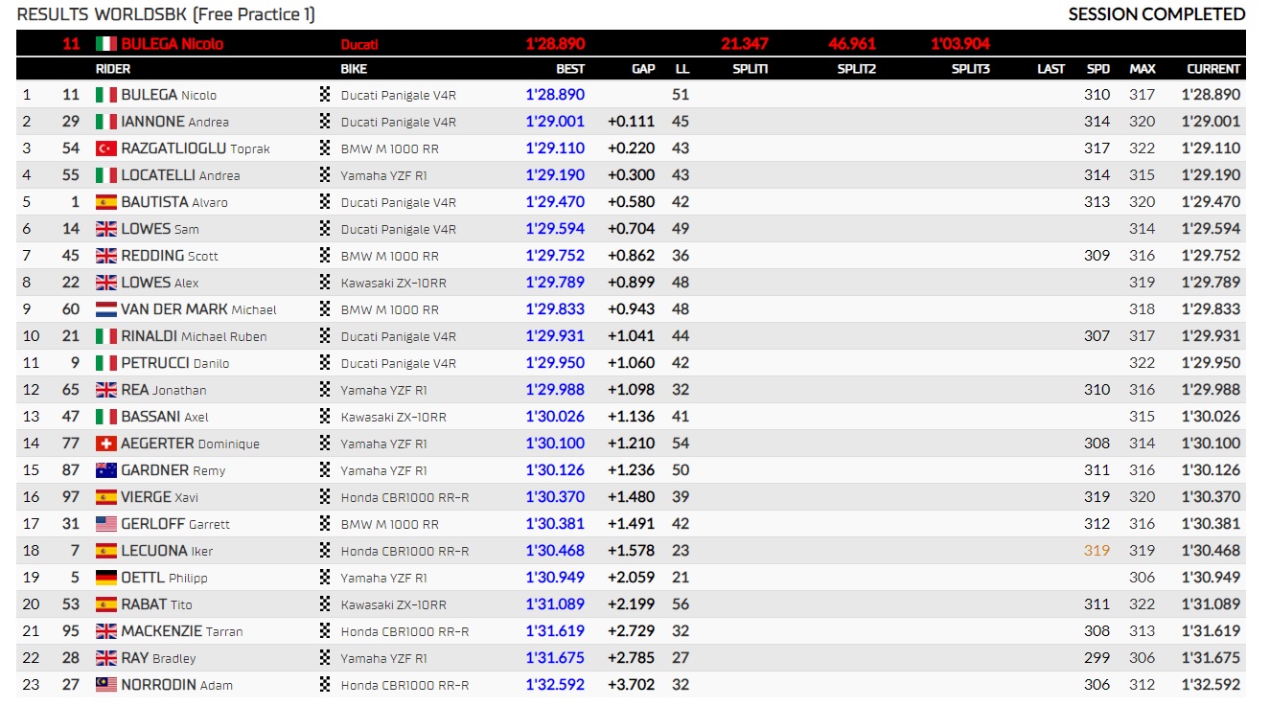Viewport: 1270px width, 706px height.
Task: Open rider NORRODIN Adam
Action: (x=177, y=685)
